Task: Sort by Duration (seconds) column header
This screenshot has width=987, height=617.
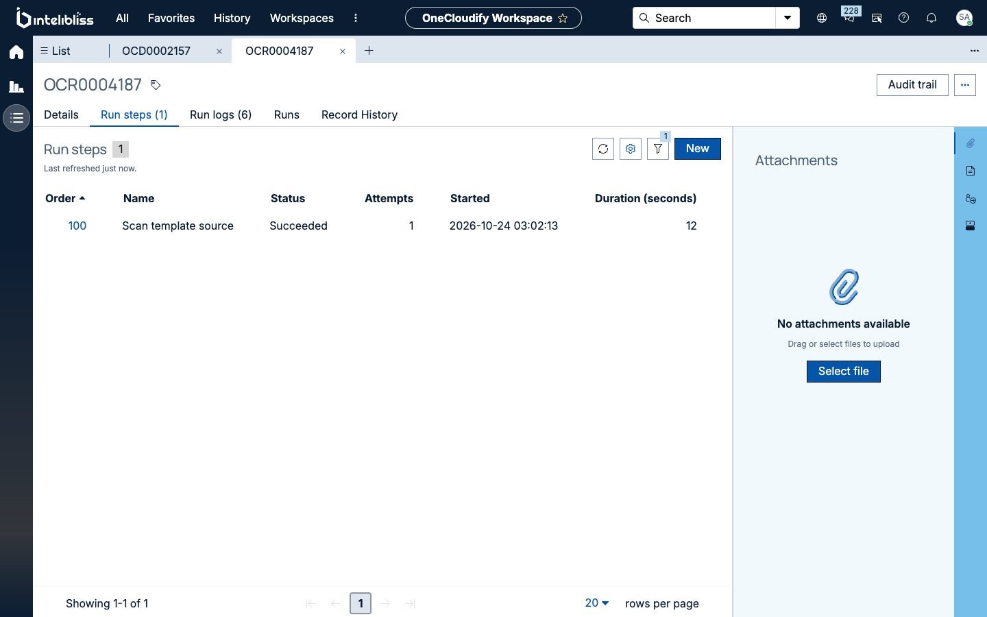Action: click(x=646, y=198)
